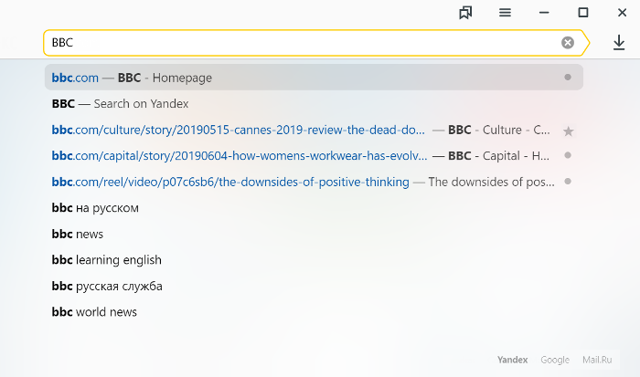The width and height of the screenshot is (640, 377).
Task: Open the browser hamburger menu
Action: (x=505, y=13)
